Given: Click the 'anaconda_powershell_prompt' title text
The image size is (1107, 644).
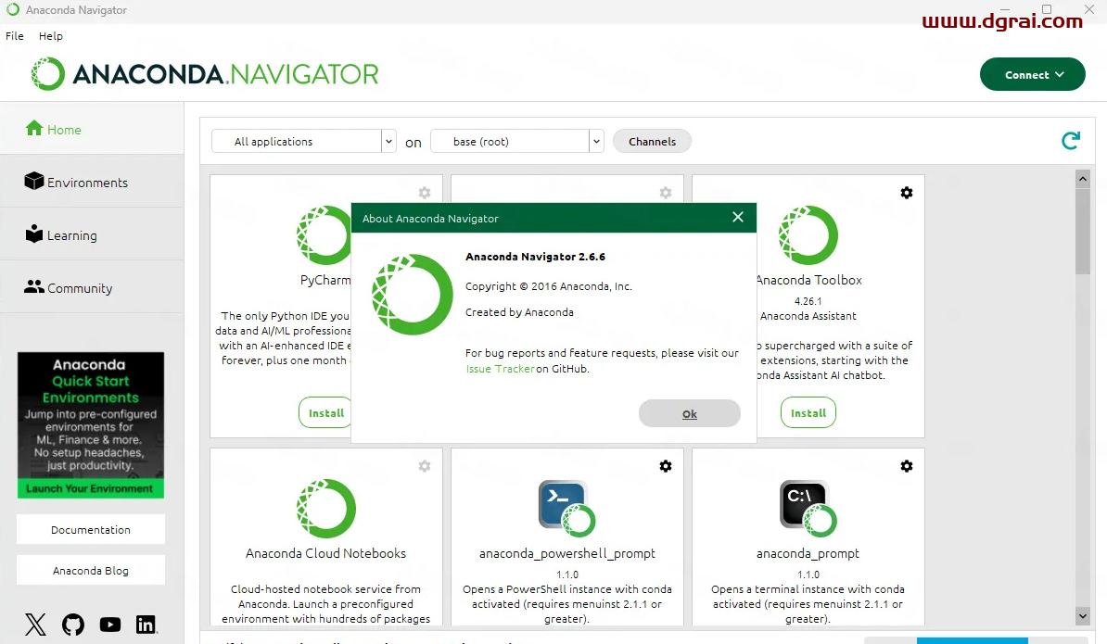Looking at the screenshot, I should point(566,554).
